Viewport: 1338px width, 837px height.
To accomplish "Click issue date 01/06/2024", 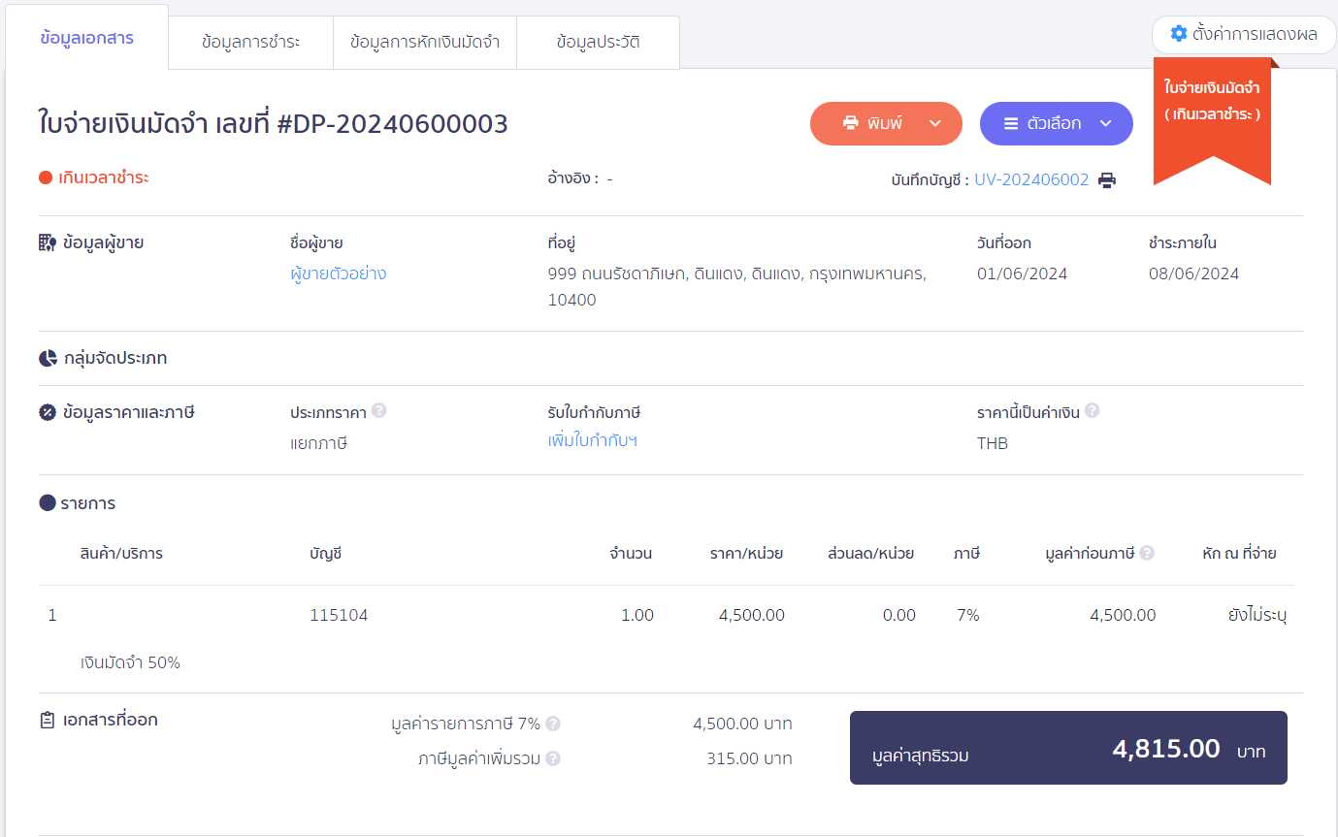I will click(x=1022, y=274).
